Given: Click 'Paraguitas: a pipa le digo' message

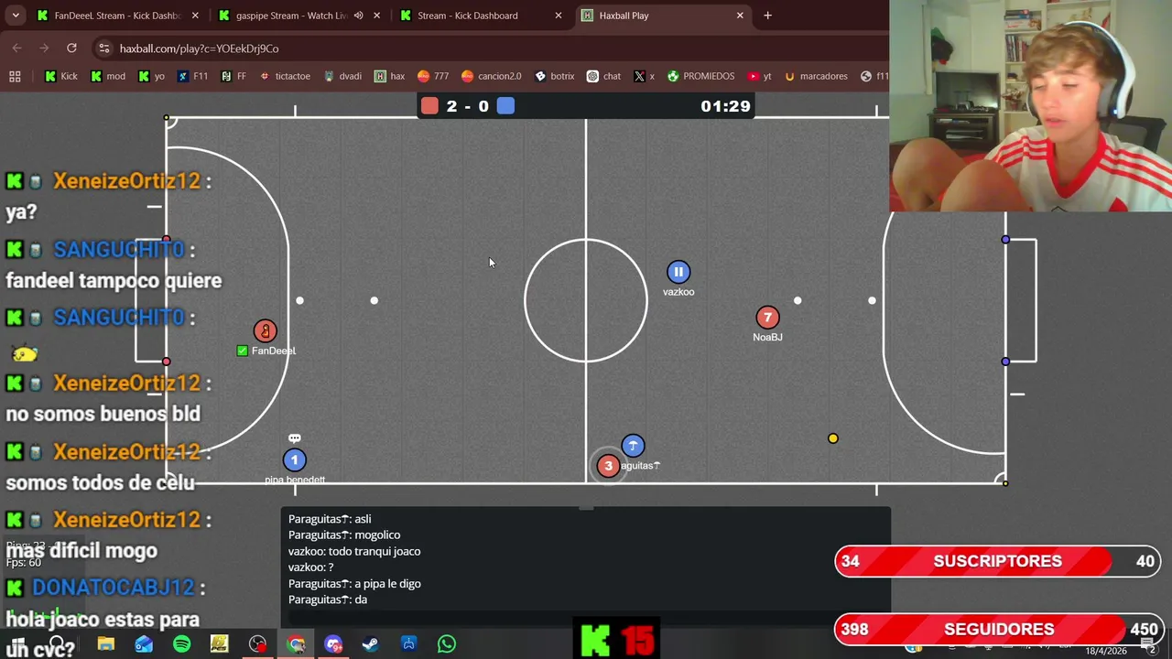Looking at the screenshot, I should [354, 583].
